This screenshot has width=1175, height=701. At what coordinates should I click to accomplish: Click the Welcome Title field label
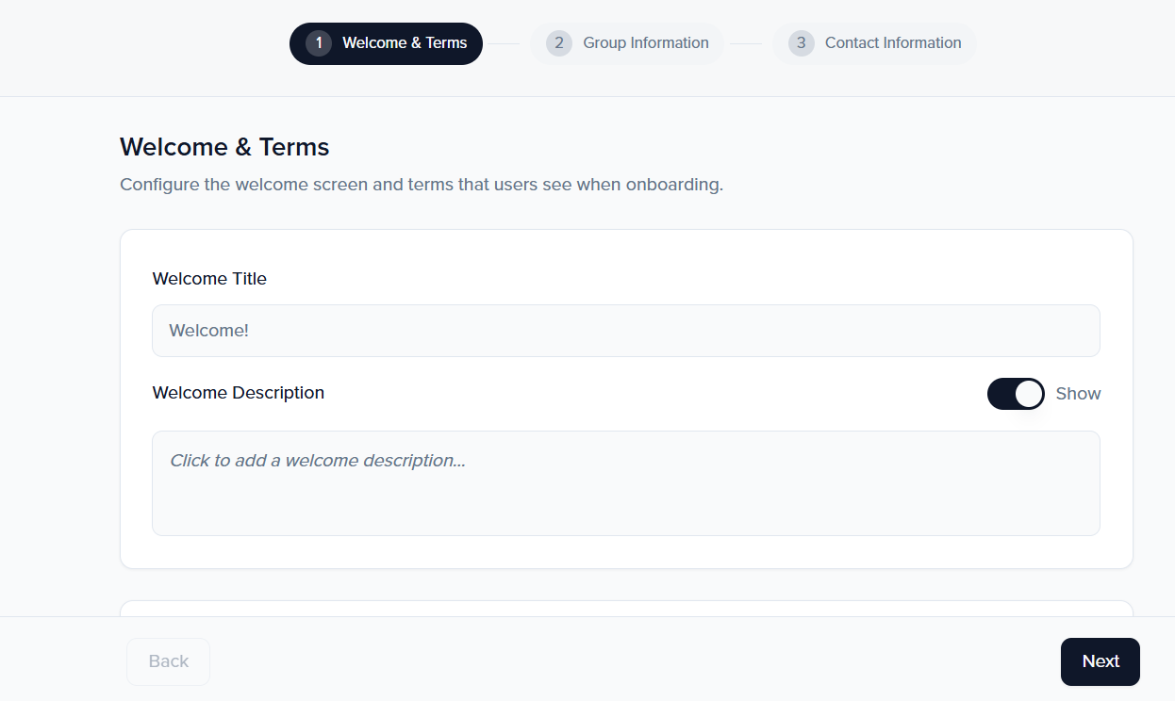coord(209,279)
